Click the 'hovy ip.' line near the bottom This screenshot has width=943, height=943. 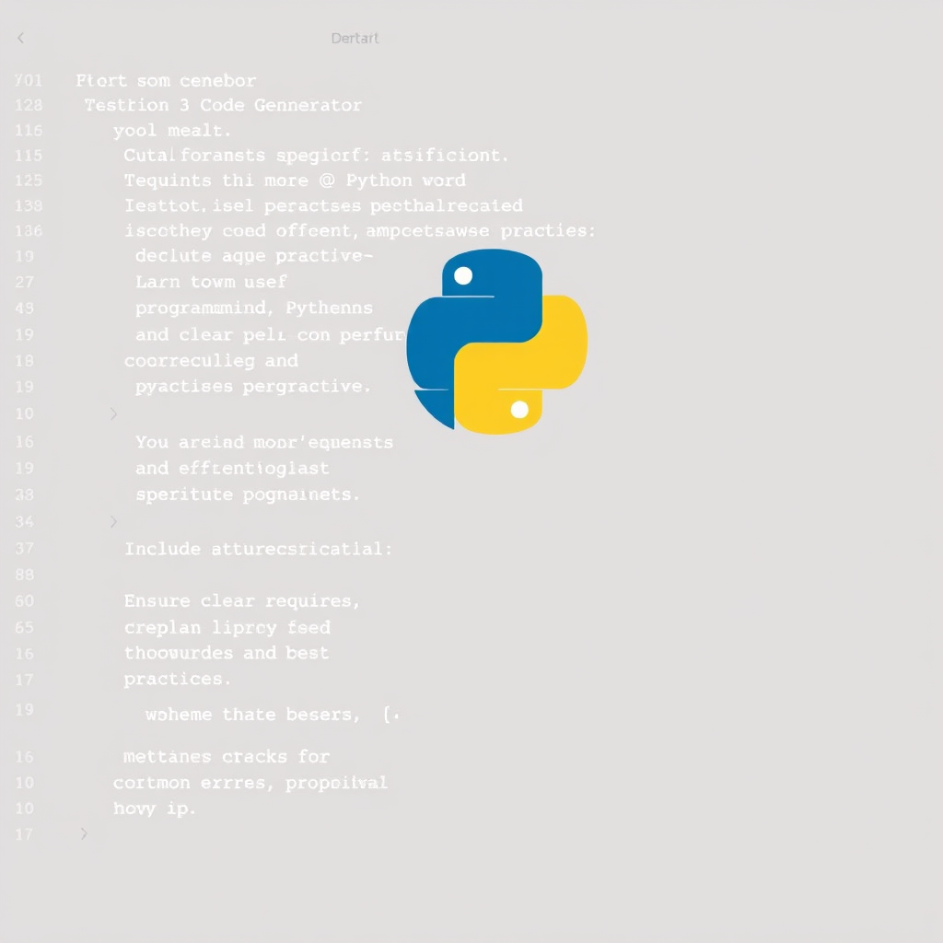point(156,809)
